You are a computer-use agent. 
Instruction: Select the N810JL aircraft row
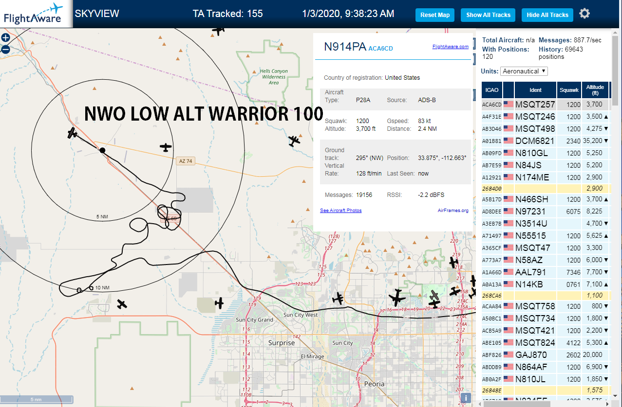click(545, 379)
